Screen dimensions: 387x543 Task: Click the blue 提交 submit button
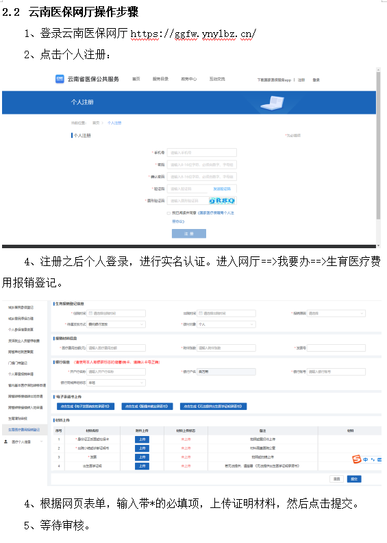(x=354, y=479)
